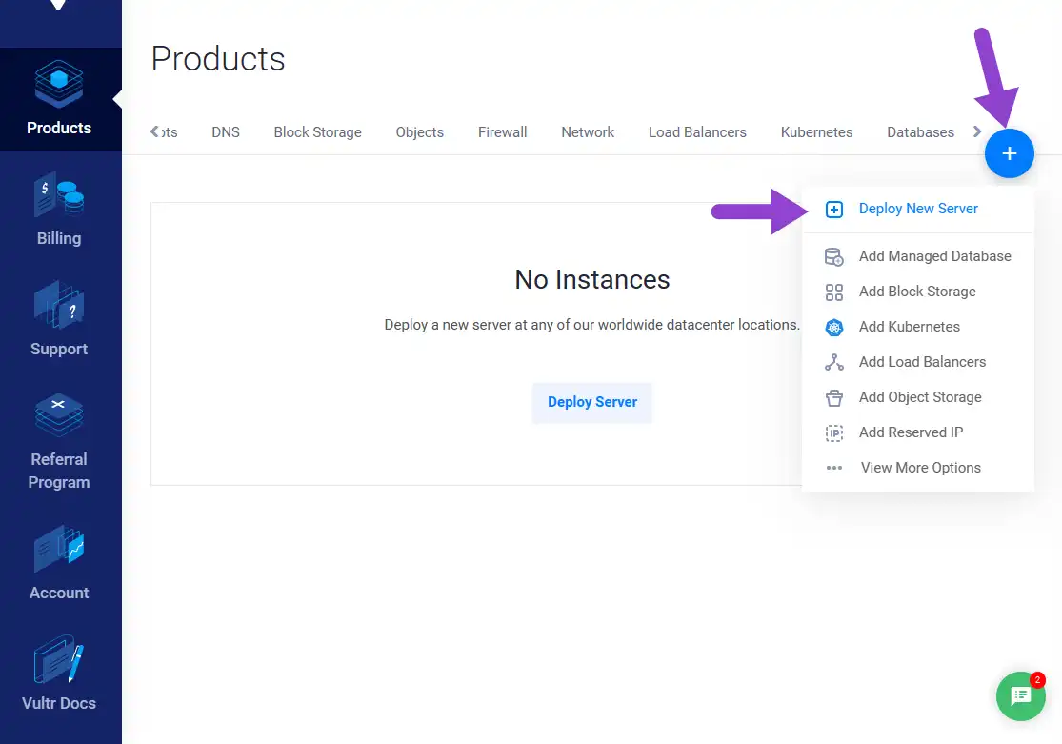Click the Vultr logo in sidebar

click(58, 6)
